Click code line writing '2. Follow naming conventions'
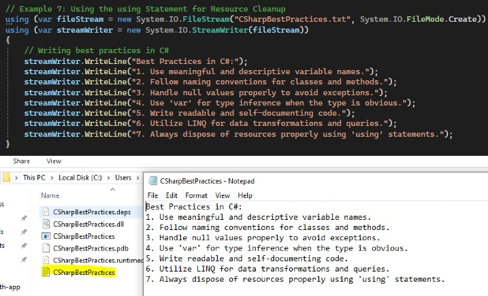 210,82
